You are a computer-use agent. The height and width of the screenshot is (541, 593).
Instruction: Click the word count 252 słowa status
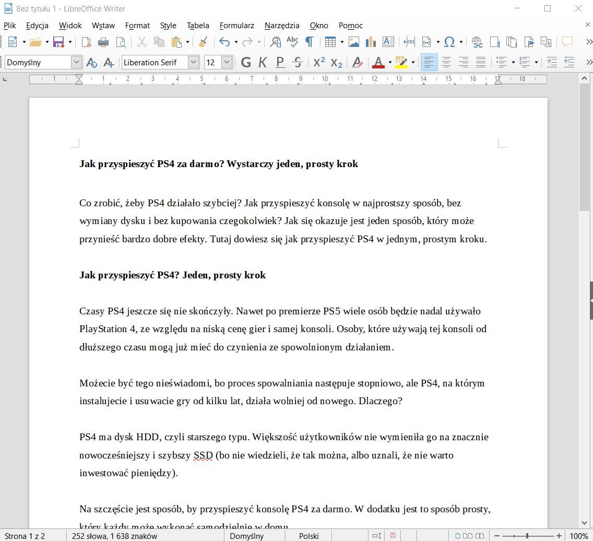(x=114, y=536)
